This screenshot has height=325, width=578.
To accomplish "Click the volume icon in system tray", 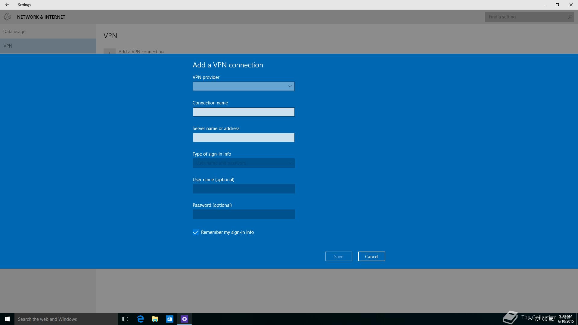I will pos(544,319).
